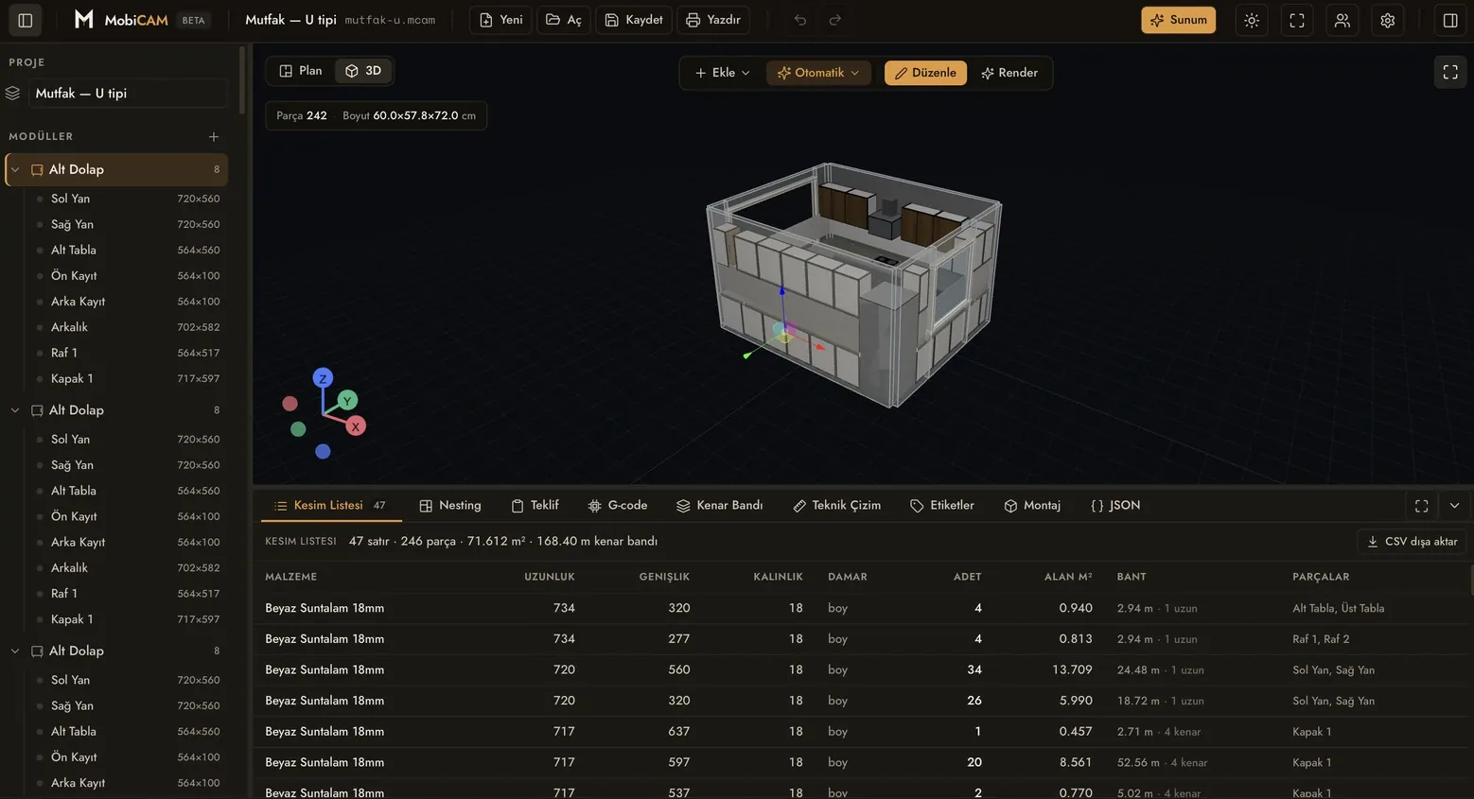Switch to Render mode

pyautogui.click(x=1009, y=73)
